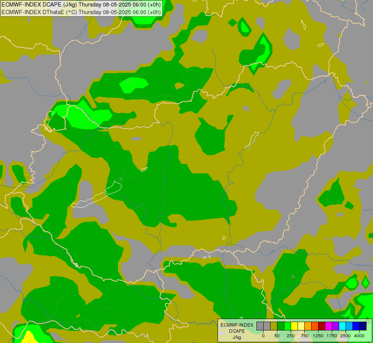
Task: Click the 'DCAPE' word in the legend box
Action: point(237,331)
